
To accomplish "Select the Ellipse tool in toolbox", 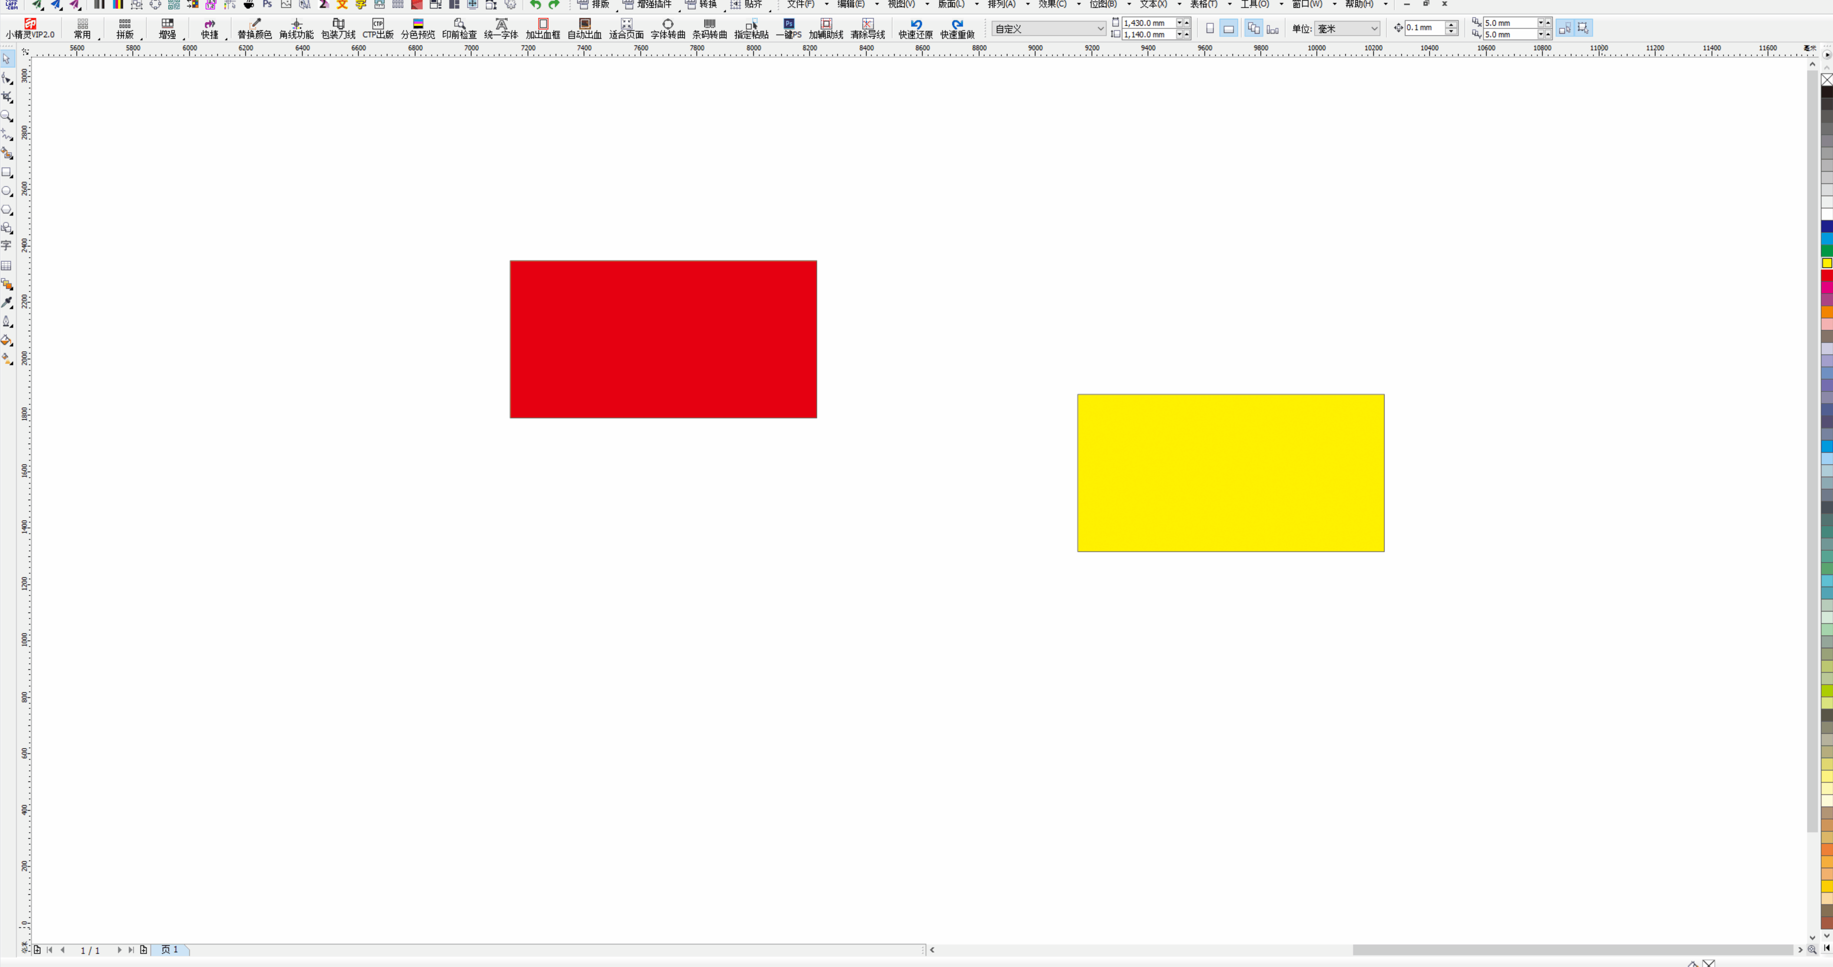I will pos(6,191).
